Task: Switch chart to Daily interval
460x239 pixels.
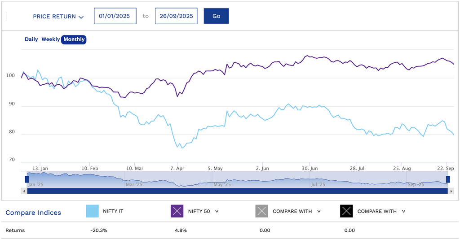Action: (31, 39)
